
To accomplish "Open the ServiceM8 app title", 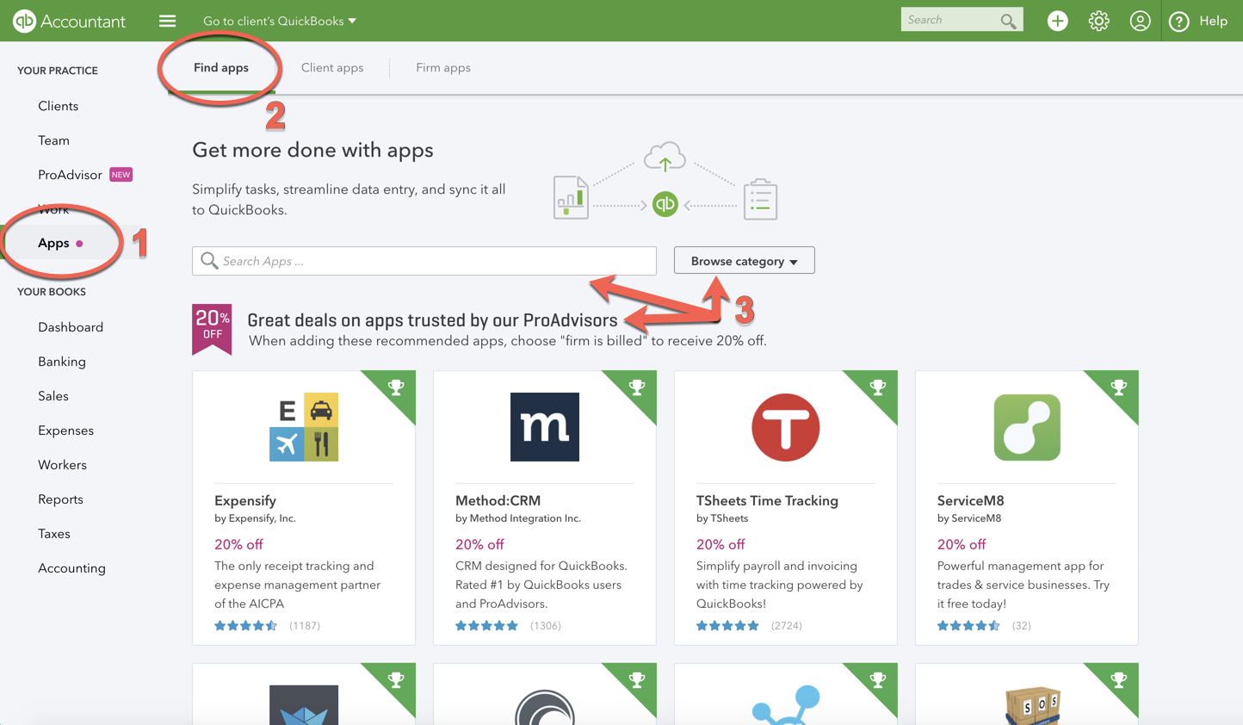I will point(970,500).
